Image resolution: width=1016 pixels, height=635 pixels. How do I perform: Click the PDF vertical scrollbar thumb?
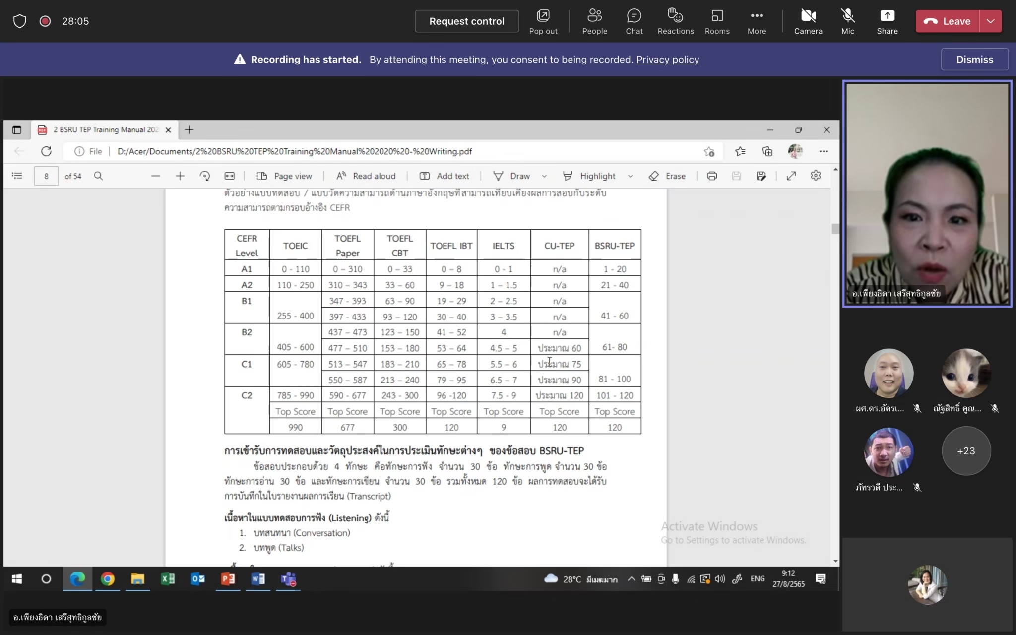(835, 229)
